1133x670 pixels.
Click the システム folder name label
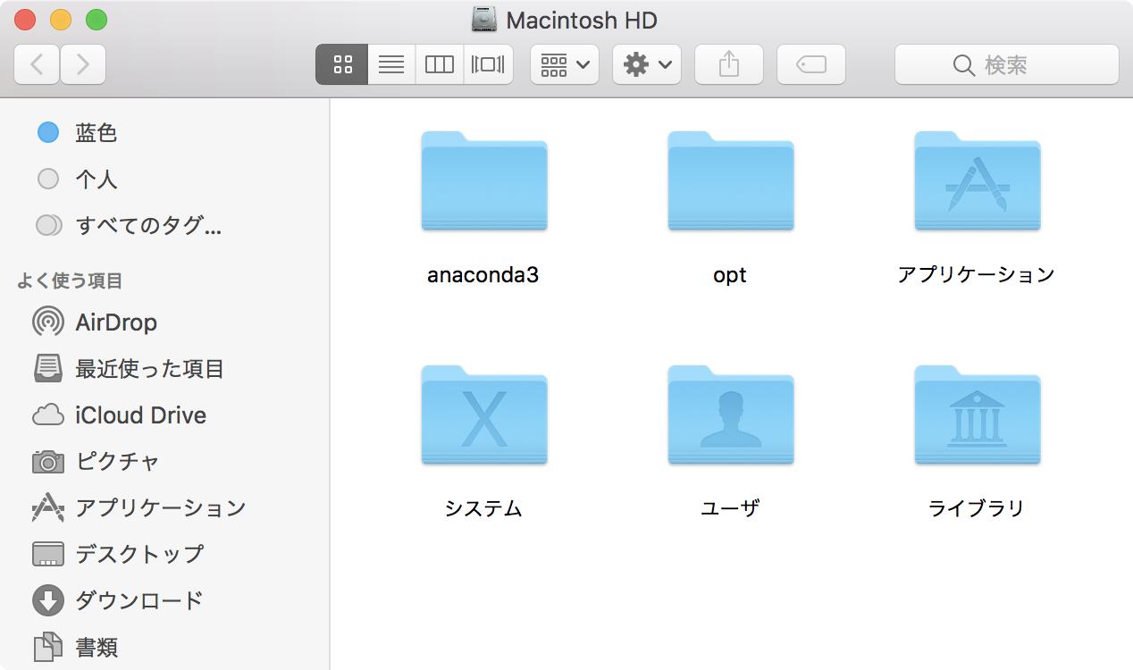tap(483, 508)
